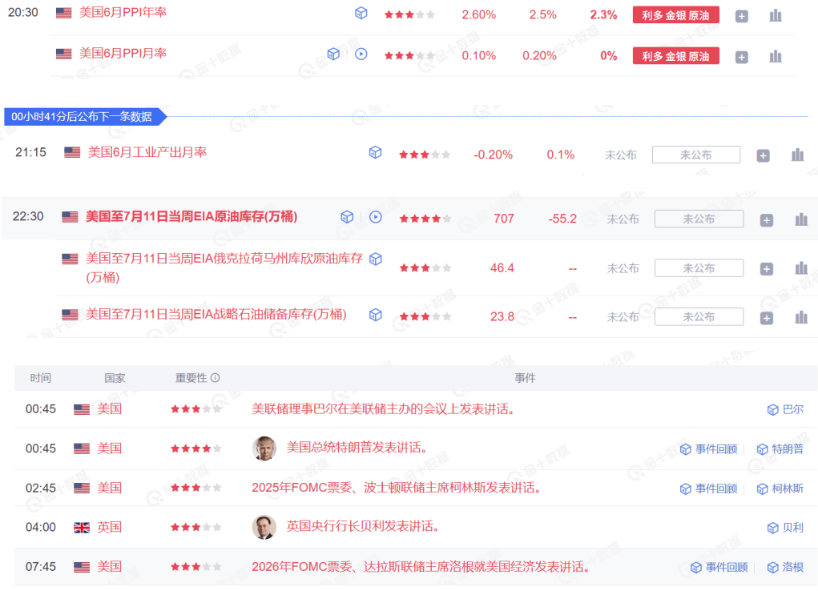
Task: Click Bailey portrait thumbnail
Action: (264, 528)
